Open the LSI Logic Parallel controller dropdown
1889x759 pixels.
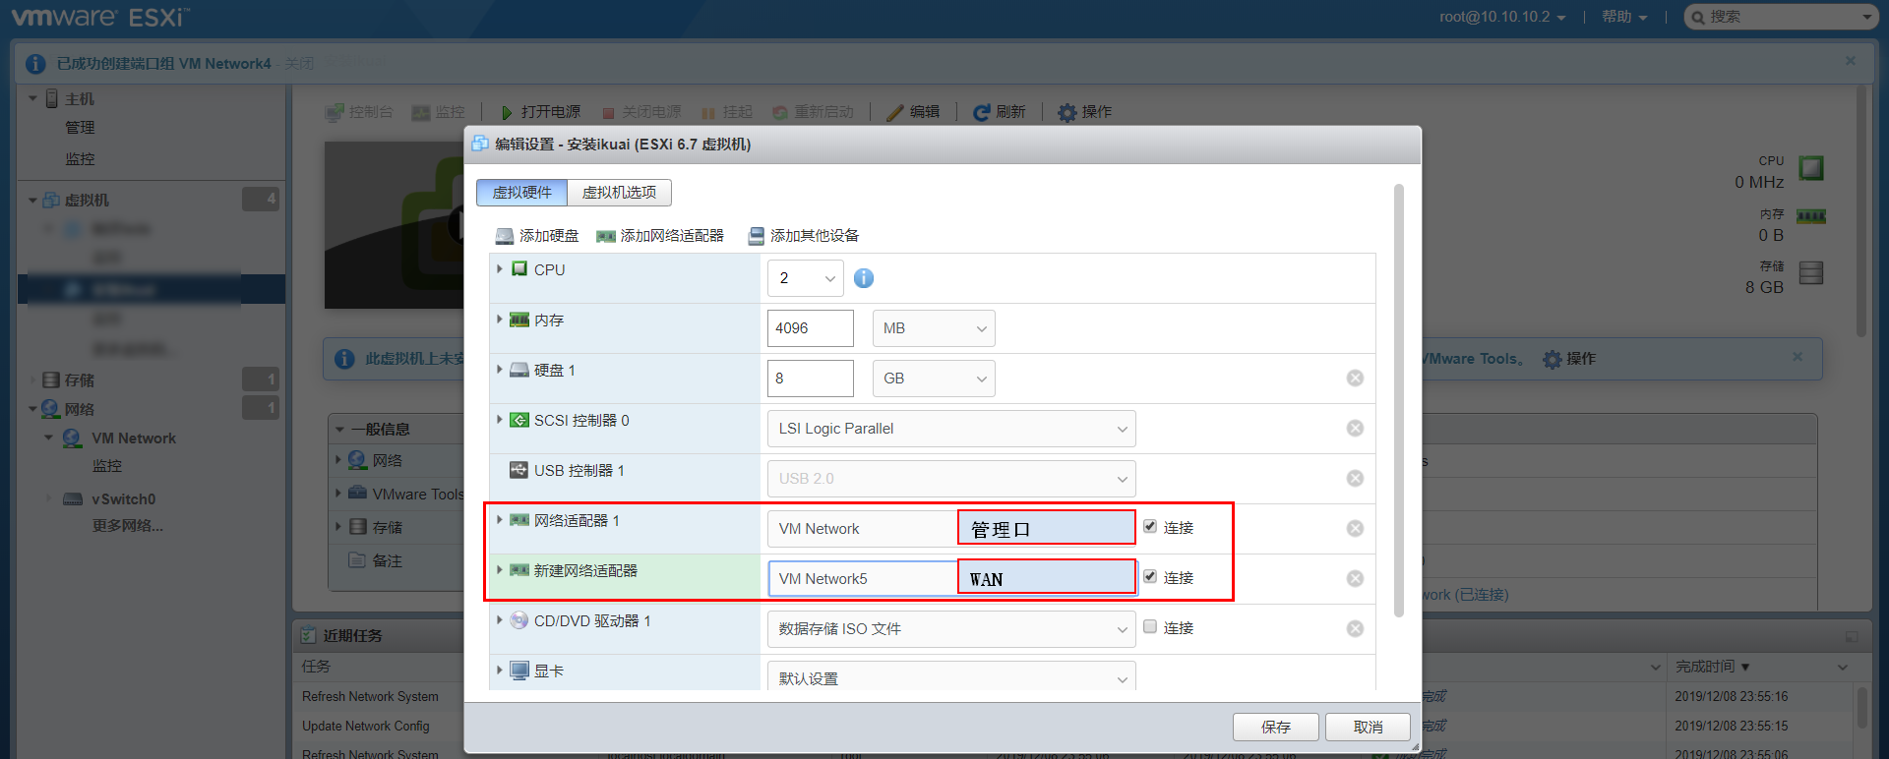pos(951,429)
